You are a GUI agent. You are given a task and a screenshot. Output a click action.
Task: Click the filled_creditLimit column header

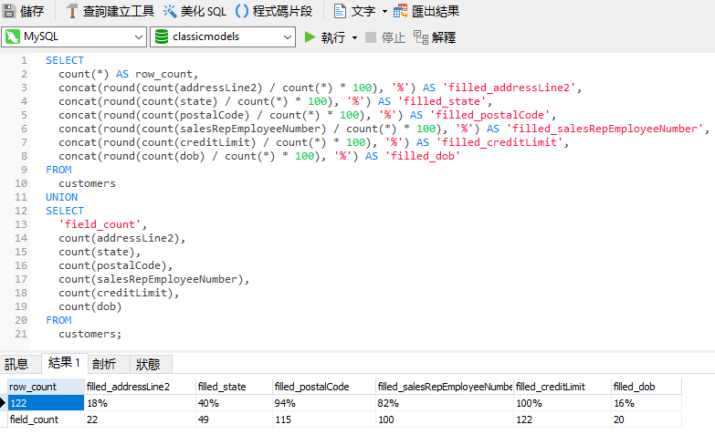tap(563, 387)
